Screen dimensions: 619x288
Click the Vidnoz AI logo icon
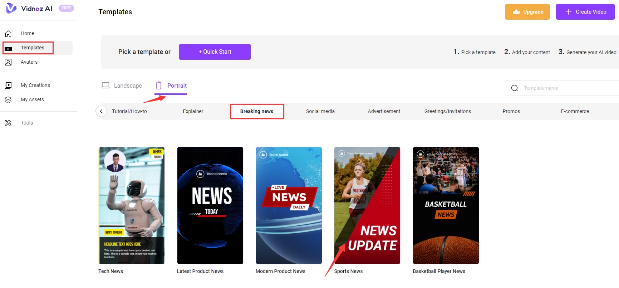point(11,8)
